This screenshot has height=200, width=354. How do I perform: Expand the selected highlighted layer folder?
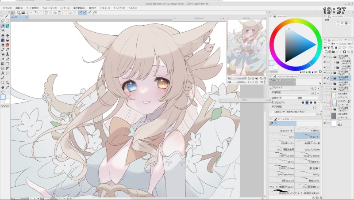[331, 79]
